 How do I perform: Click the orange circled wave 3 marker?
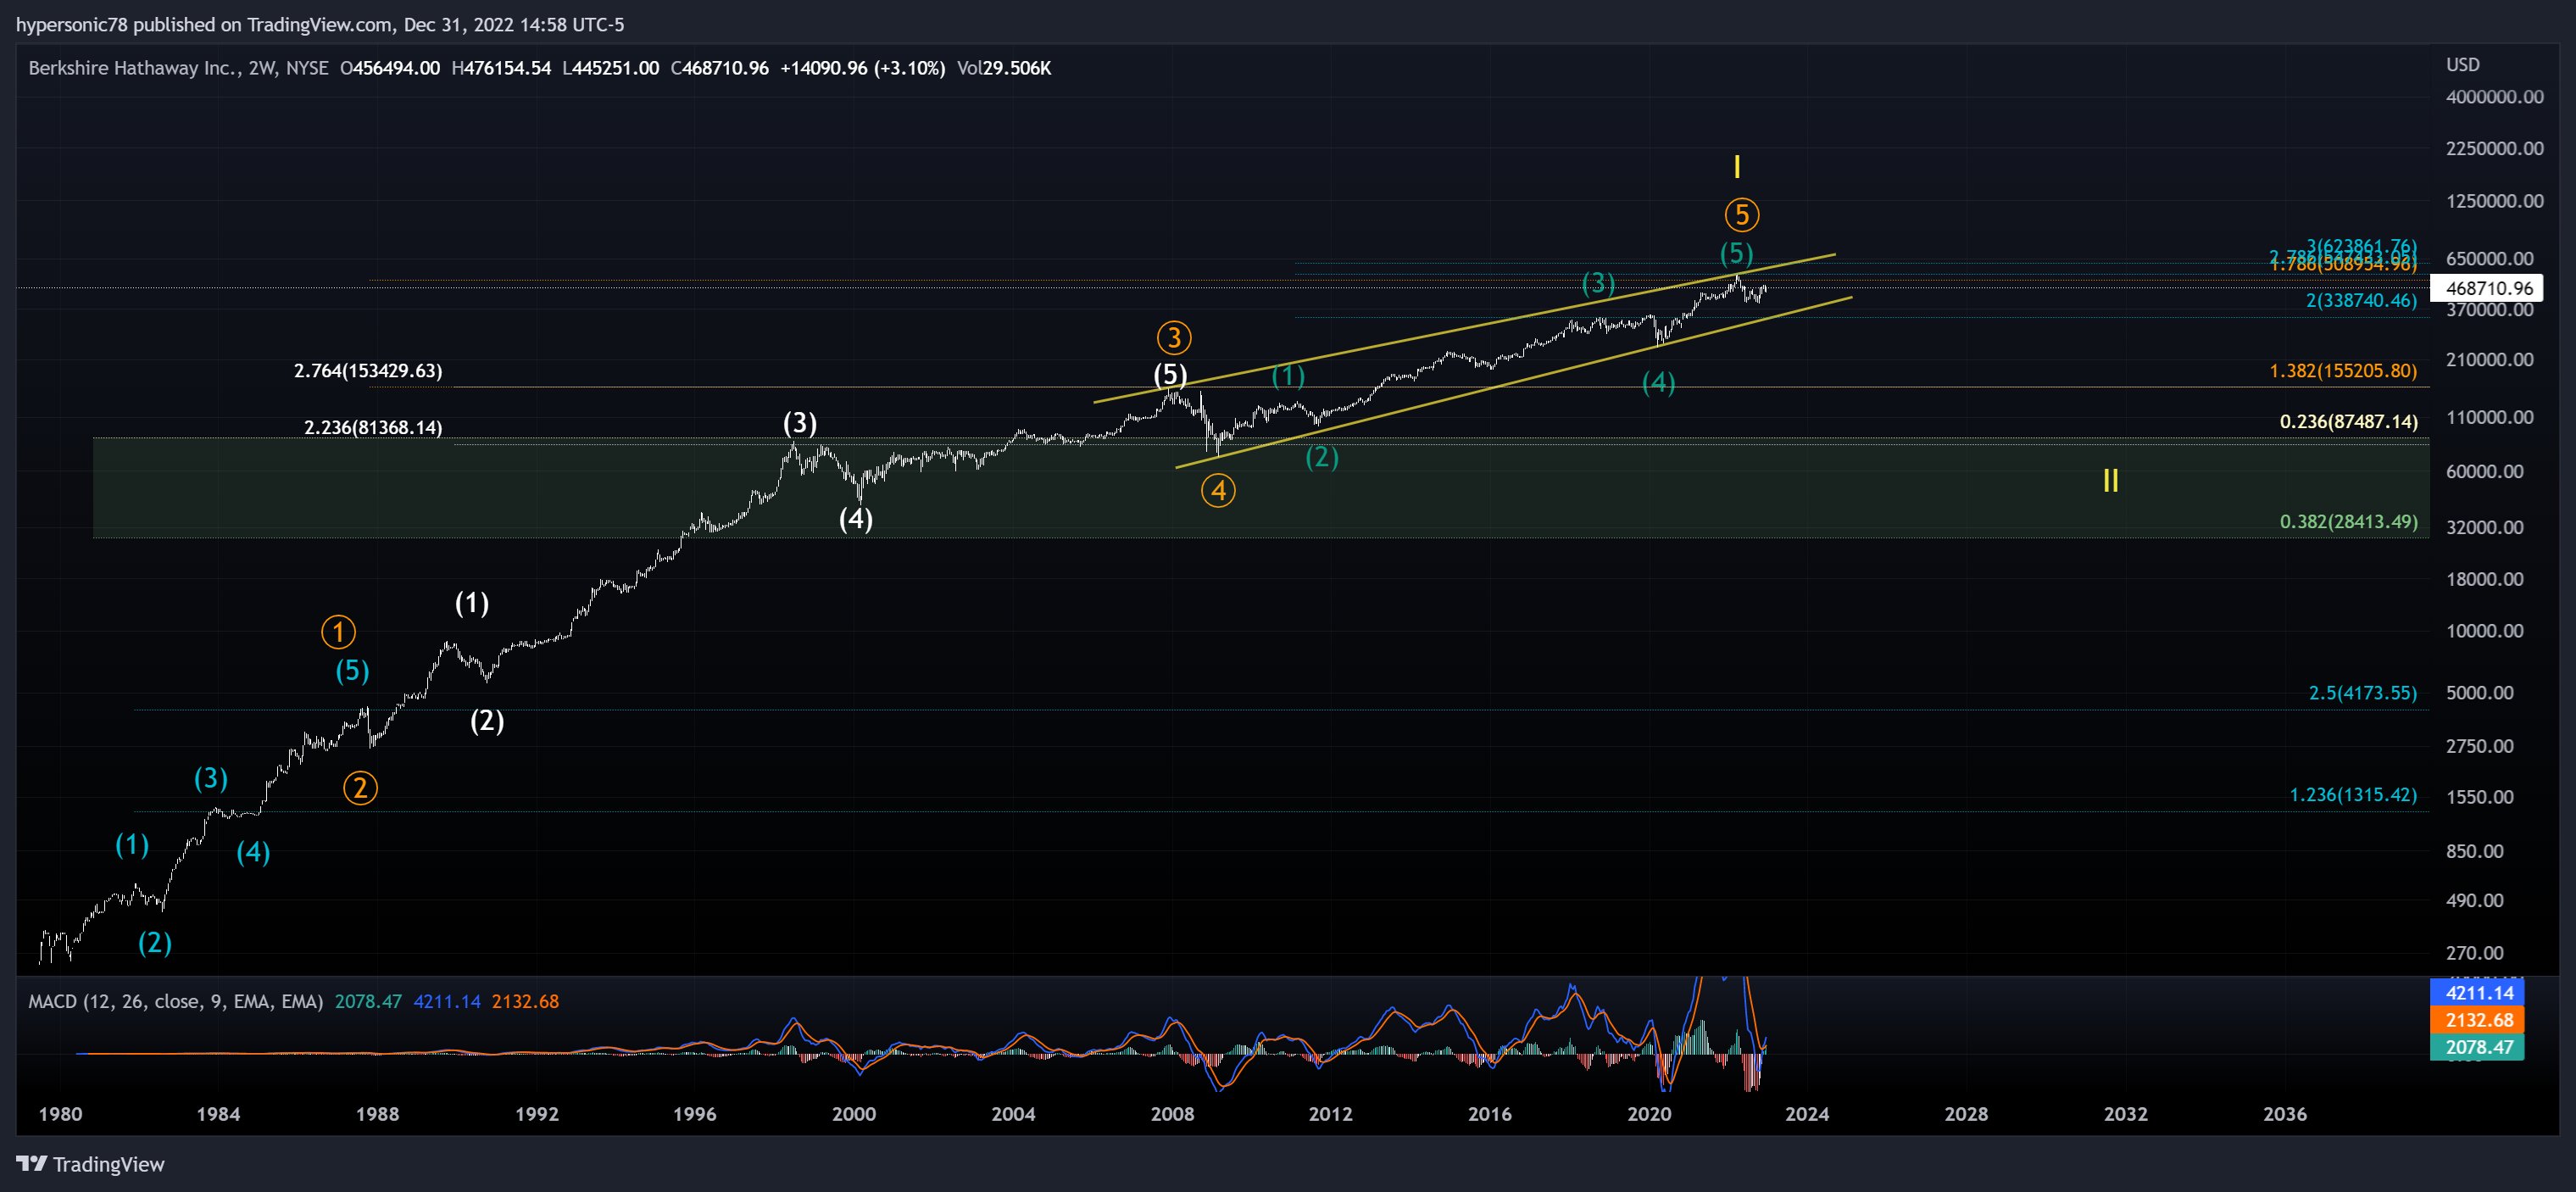[x=1174, y=338]
